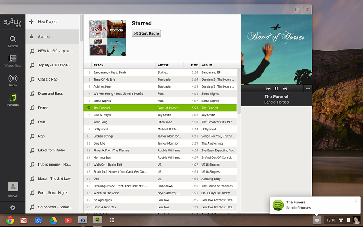This screenshot has height=227, width=363.
Task: Open the apps grid launcher
Action: (x=112, y=220)
